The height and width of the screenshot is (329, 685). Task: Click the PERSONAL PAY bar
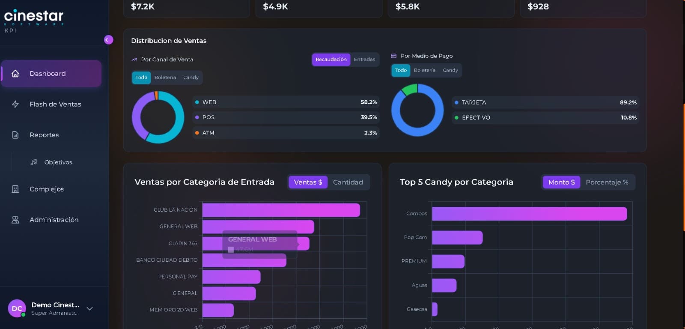[x=231, y=277]
